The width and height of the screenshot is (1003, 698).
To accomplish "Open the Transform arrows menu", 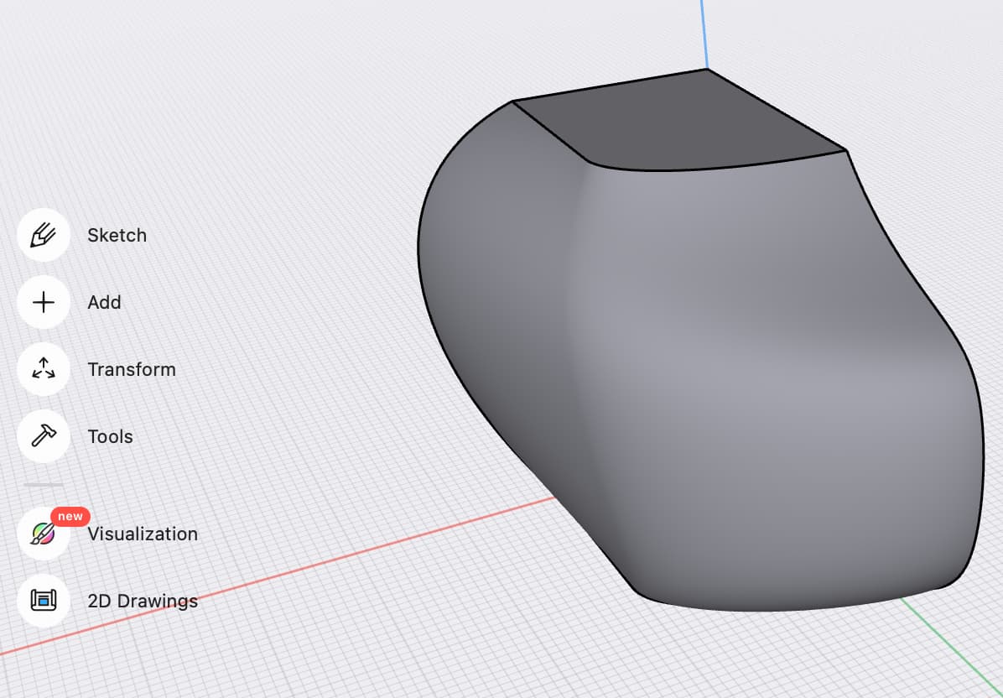I will 44,369.
